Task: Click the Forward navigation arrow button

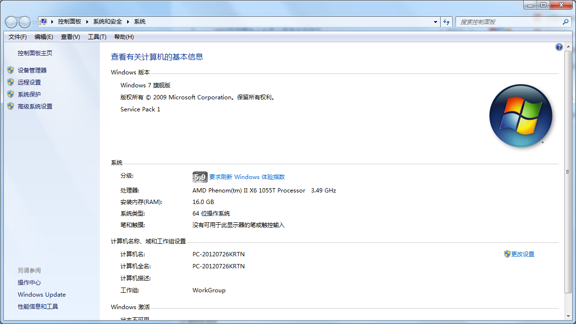Action: (24, 22)
